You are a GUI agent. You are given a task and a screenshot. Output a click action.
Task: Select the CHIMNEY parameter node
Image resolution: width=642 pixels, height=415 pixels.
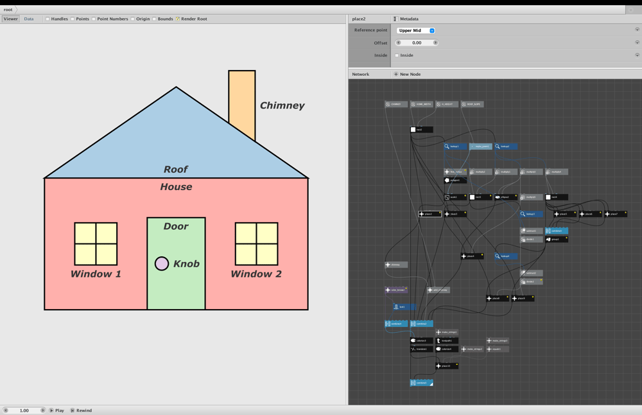coord(396,104)
